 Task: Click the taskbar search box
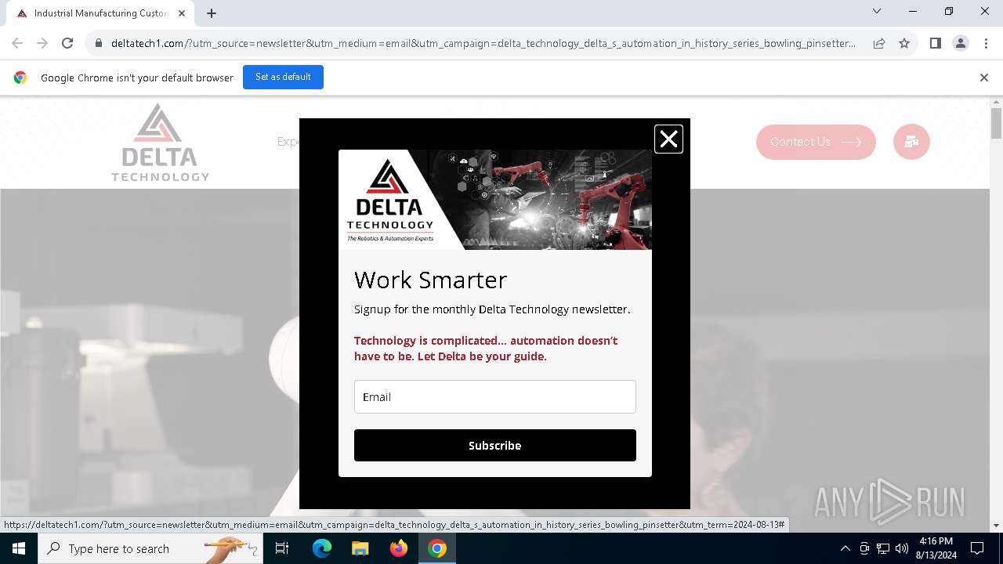pyautogui.click(x=150, y=548)
